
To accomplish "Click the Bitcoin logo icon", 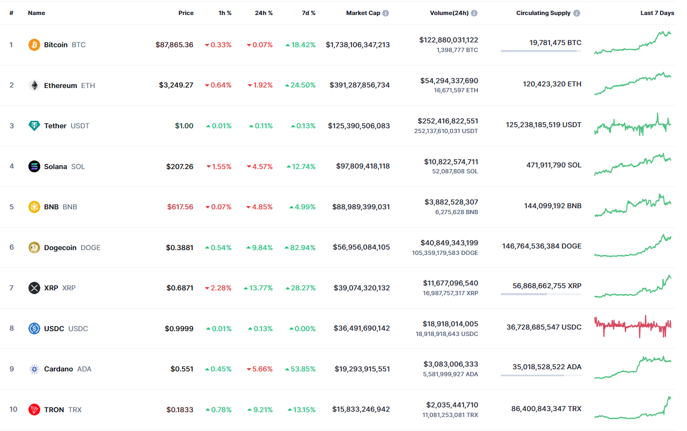I will 34,45.
